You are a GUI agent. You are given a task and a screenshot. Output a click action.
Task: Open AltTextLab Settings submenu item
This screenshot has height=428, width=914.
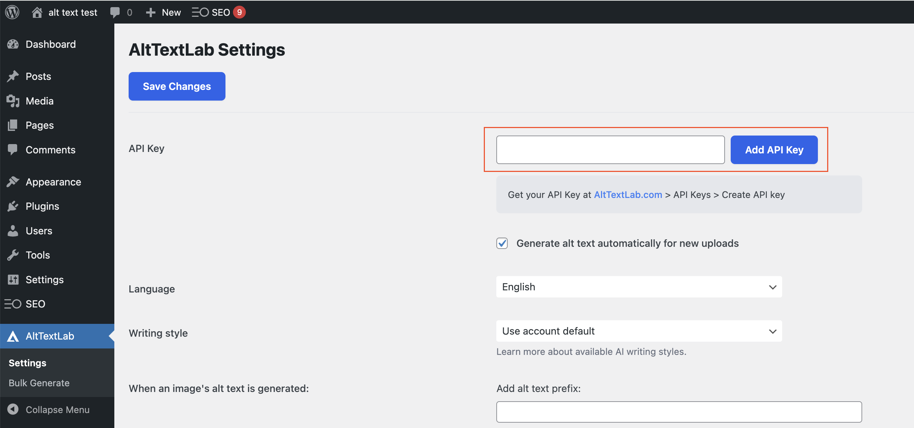28,363
